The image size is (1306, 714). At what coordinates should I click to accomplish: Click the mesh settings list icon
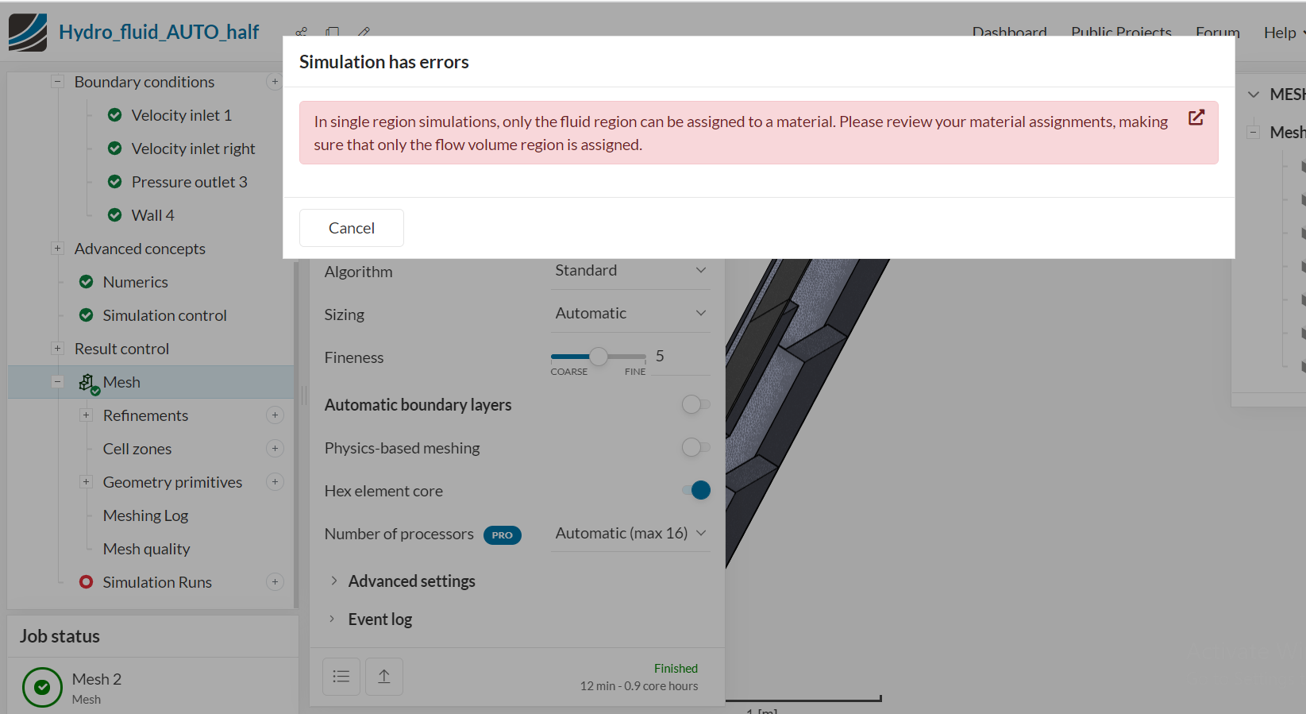click(x=341, y=677)
